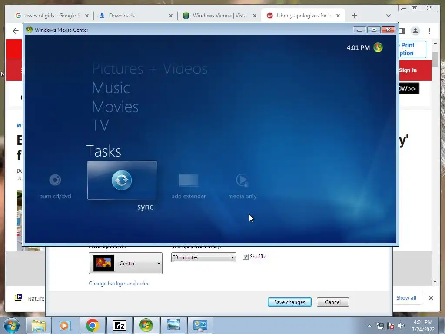Click Save changes button
The image size is (445, 334).
point(289,302)
